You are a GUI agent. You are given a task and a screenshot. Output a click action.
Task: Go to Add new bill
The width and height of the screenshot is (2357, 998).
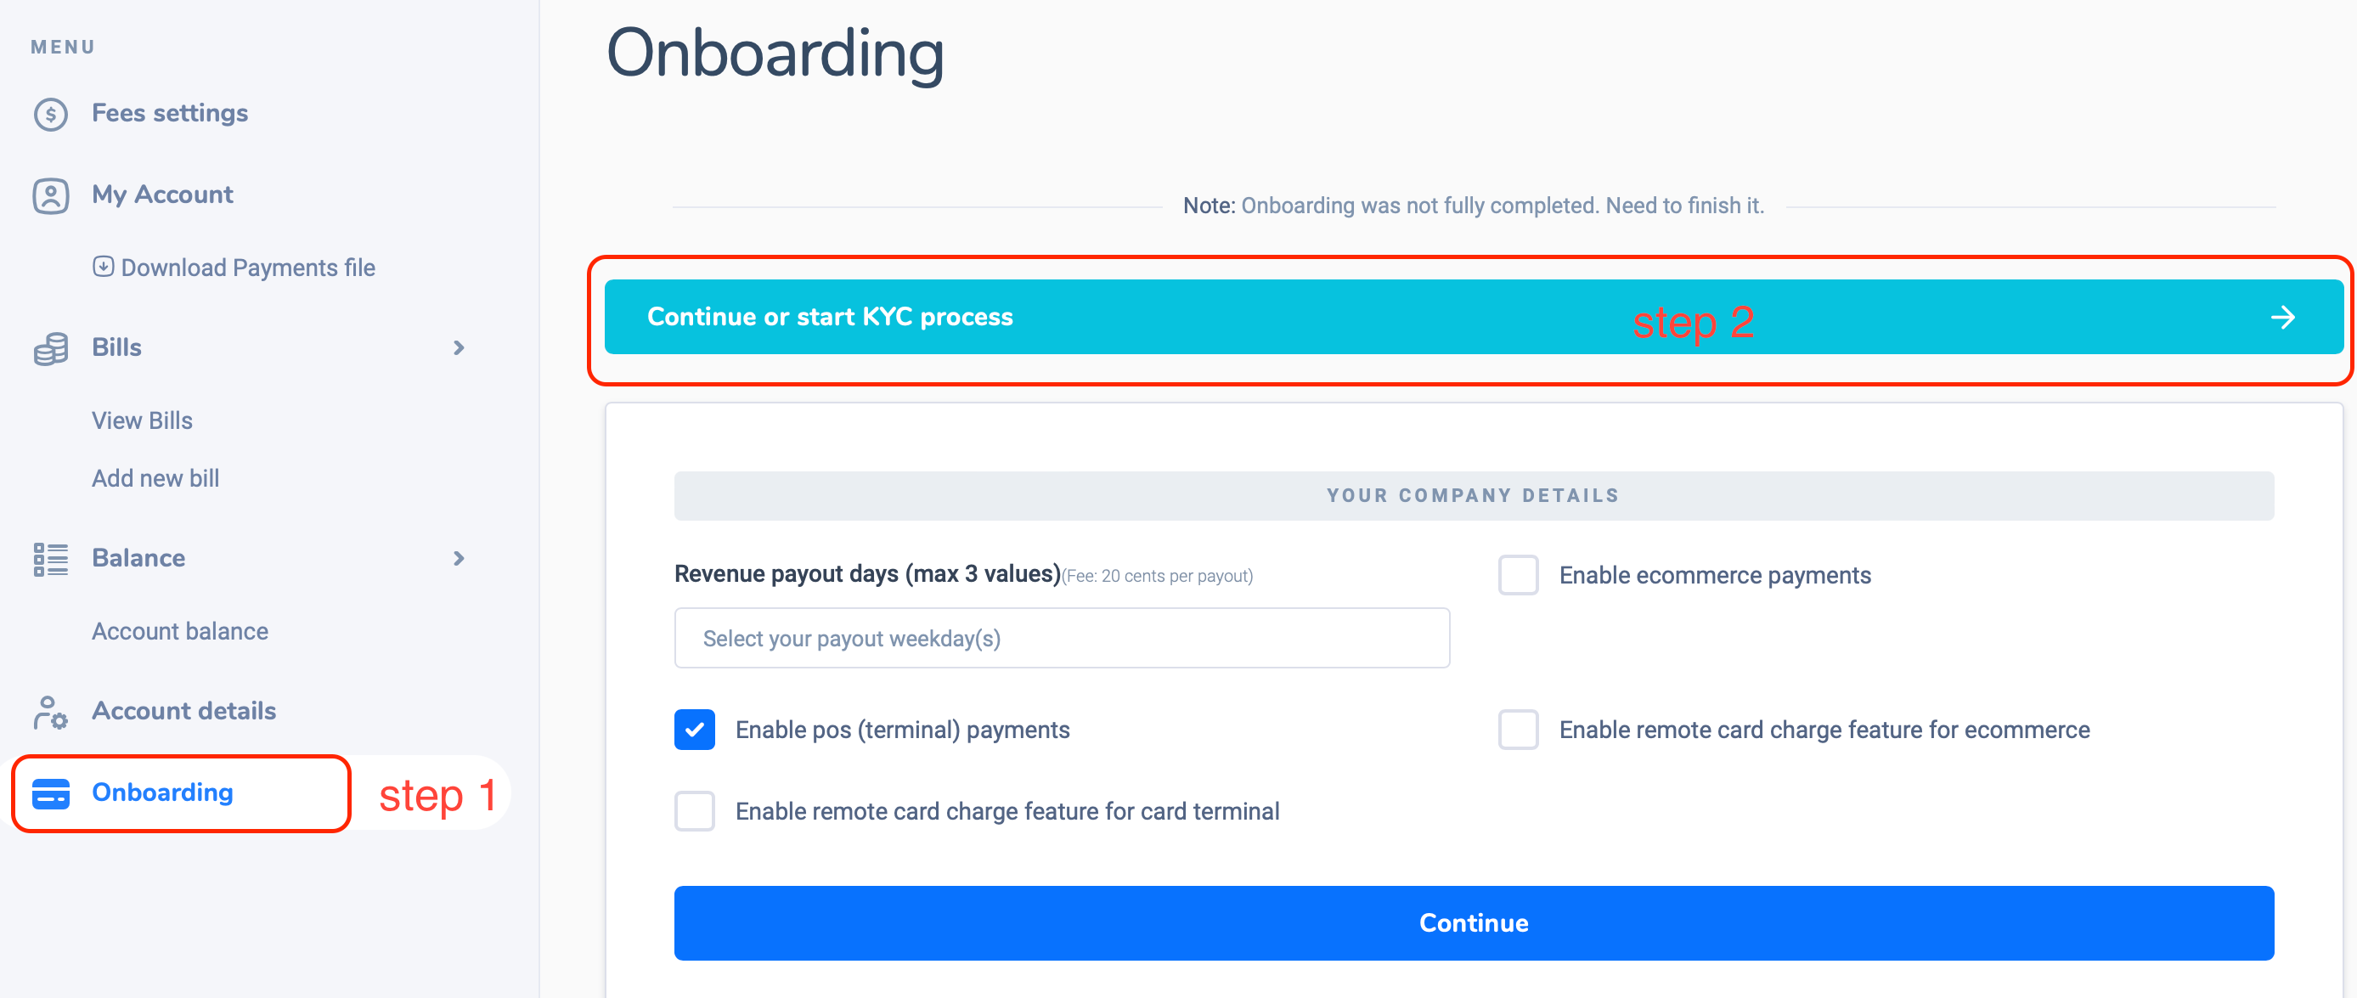pyautogui.click(x=155, y=478)
